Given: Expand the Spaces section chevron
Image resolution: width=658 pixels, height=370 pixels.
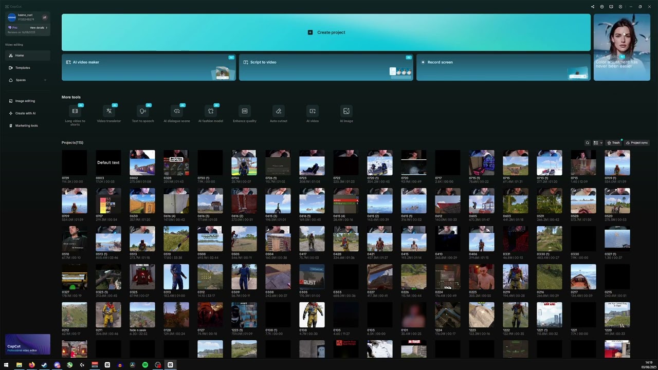Looking at the screenshot, I should (45, 80).
